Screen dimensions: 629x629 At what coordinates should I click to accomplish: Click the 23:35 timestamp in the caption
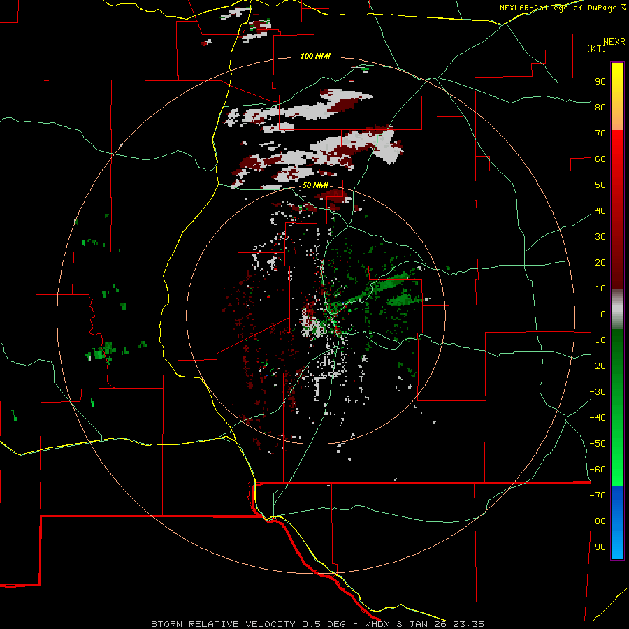(x=469, y=624)
